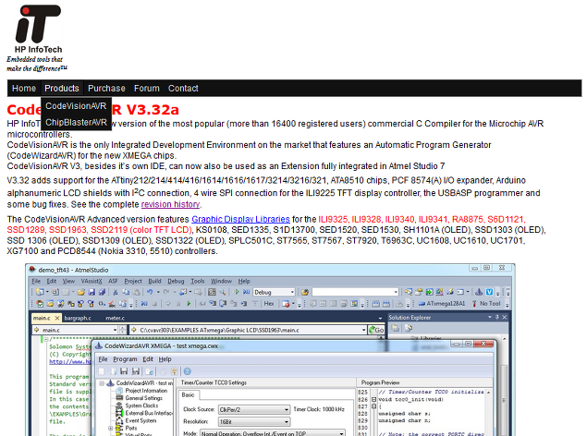The height and width of the screenshot is (436, 587).
Task: Click the No Tool selector
Action: click(486, 304)
